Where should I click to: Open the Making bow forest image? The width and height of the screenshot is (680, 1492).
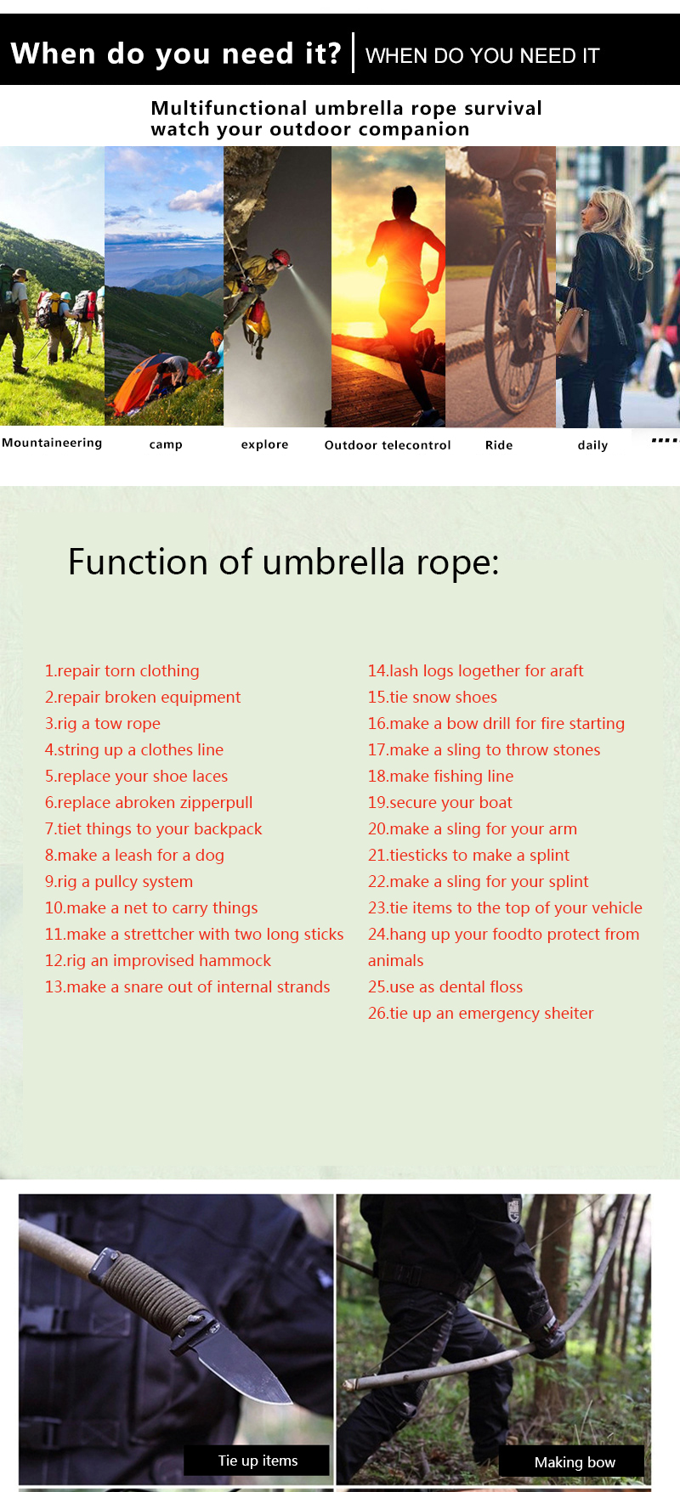493,1339
